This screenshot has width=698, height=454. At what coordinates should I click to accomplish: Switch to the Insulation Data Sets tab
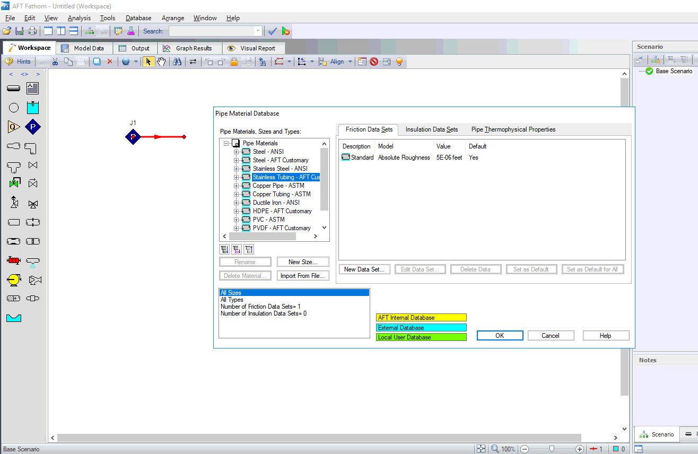[432, 129]
